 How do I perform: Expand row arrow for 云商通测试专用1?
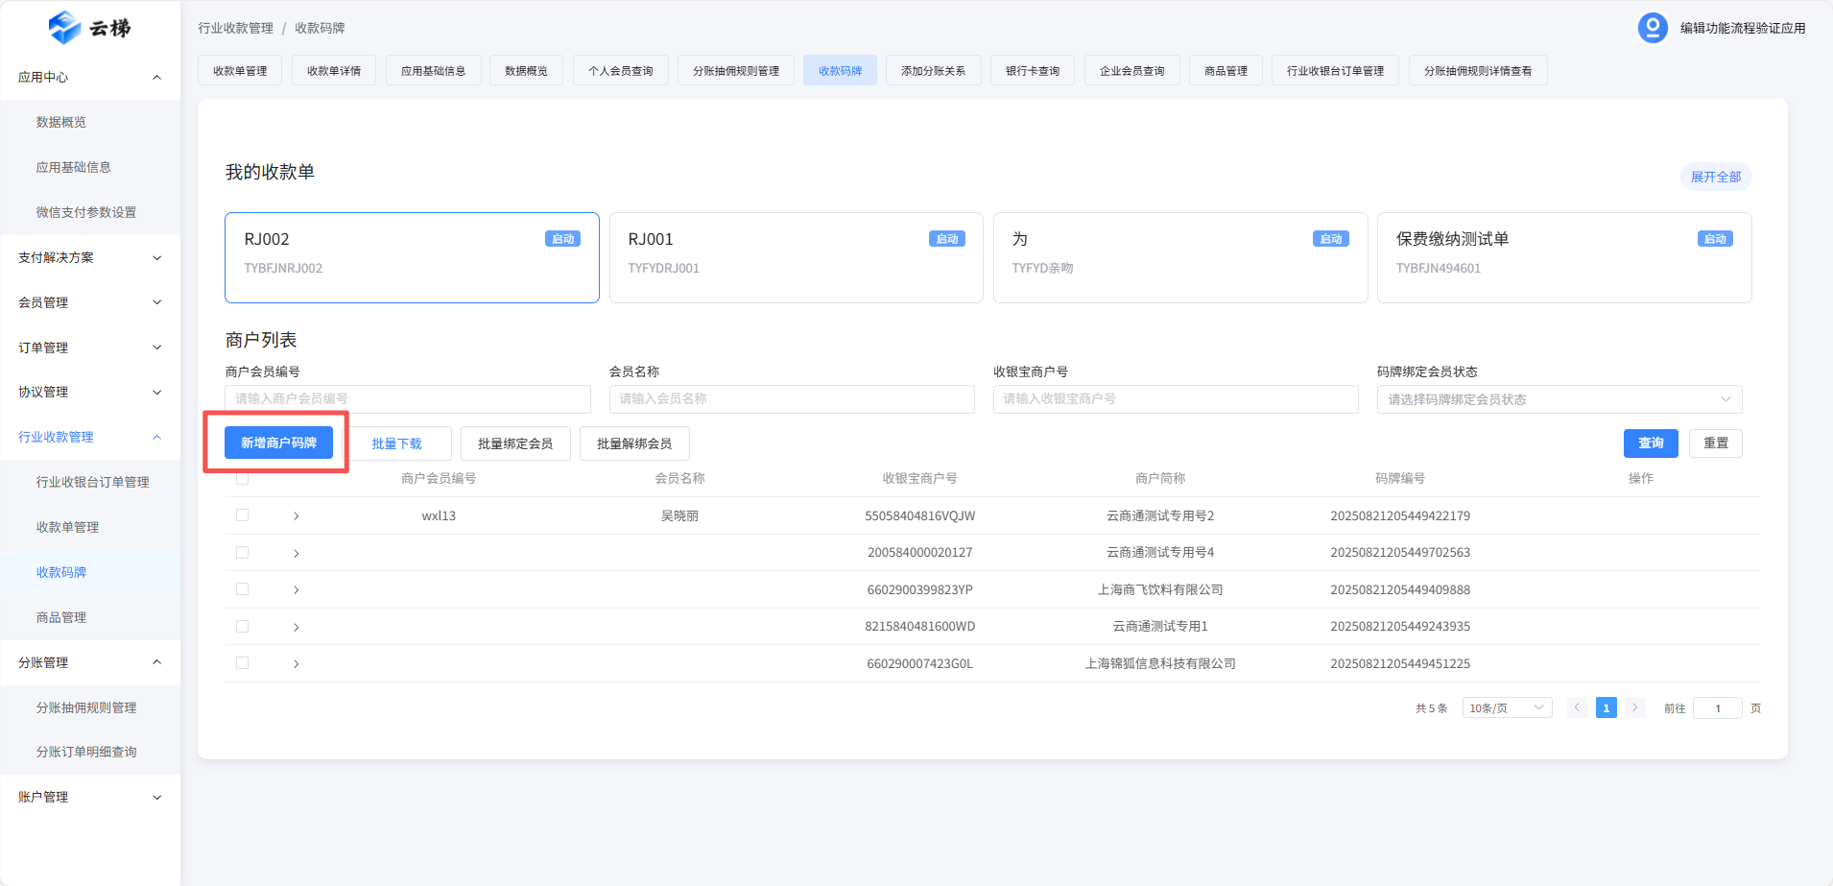click(x=296, y=627)
